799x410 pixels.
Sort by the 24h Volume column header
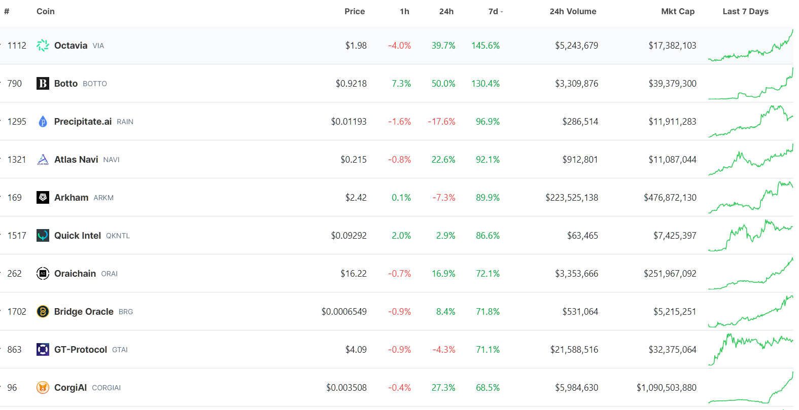tap(573, 12)
